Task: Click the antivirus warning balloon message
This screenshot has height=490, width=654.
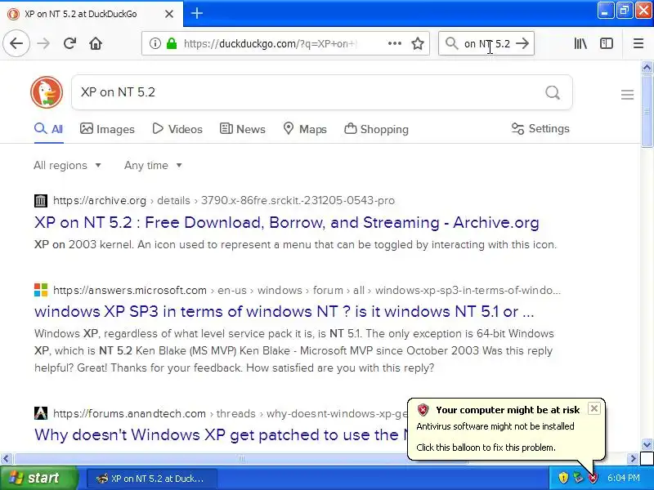Action: pyautogui.click(x=495, y=426)
